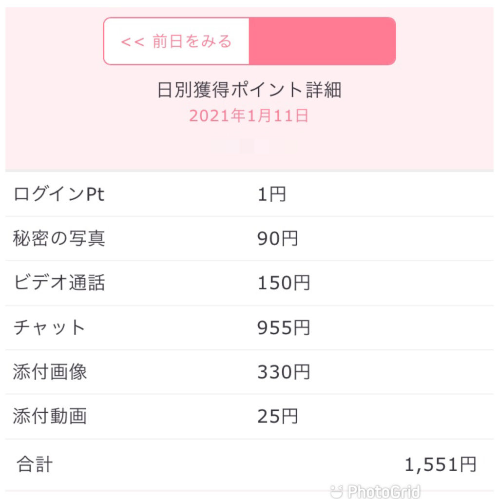The width and height of the screenshot is (499, 499).
Task: Click the 150円 amount
Action: tap(284, 283)
